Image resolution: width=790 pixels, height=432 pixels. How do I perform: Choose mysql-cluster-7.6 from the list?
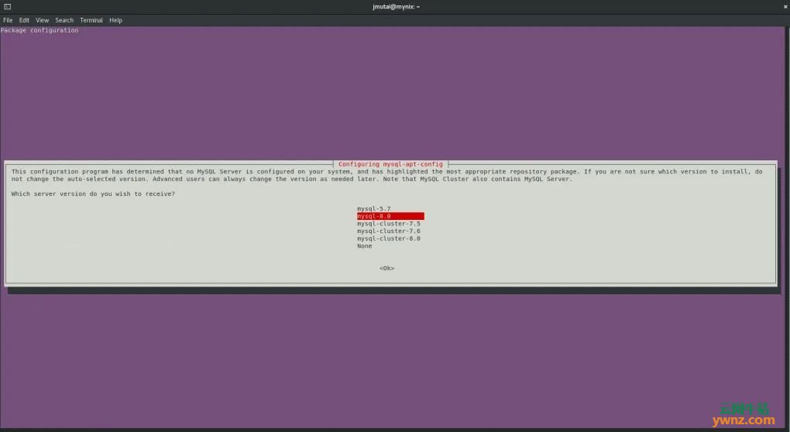389,231
